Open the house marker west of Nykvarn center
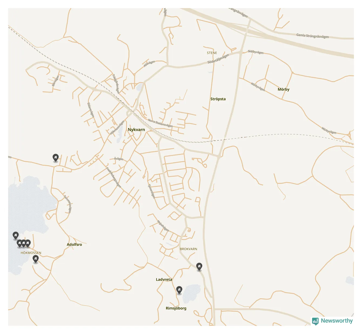The image size is (362, 334). tap(56, 158)
